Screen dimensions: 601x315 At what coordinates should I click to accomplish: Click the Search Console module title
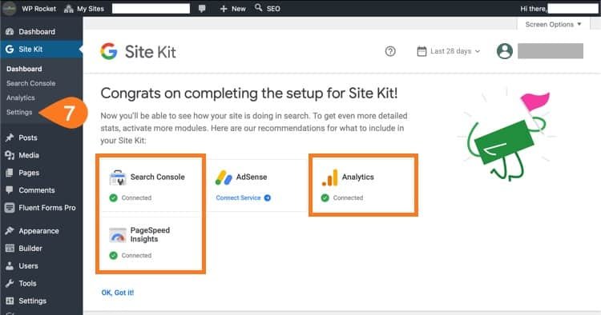pyautogui.click(x=158, y=177)
